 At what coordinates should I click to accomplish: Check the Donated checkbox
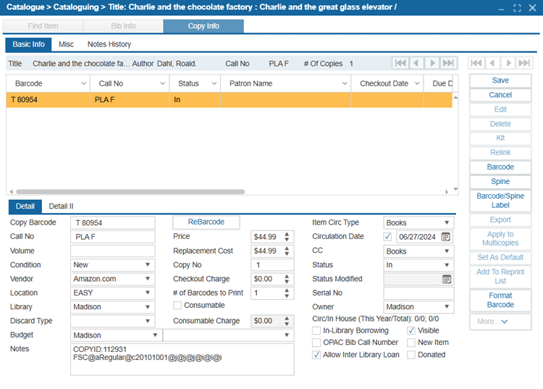coord(411,355)
